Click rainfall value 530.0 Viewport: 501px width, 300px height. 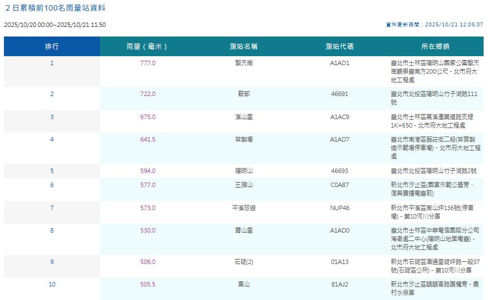[x=148, y=230]
